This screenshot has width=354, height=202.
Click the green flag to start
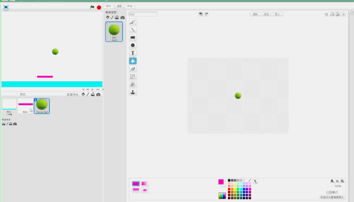point(92,7)
